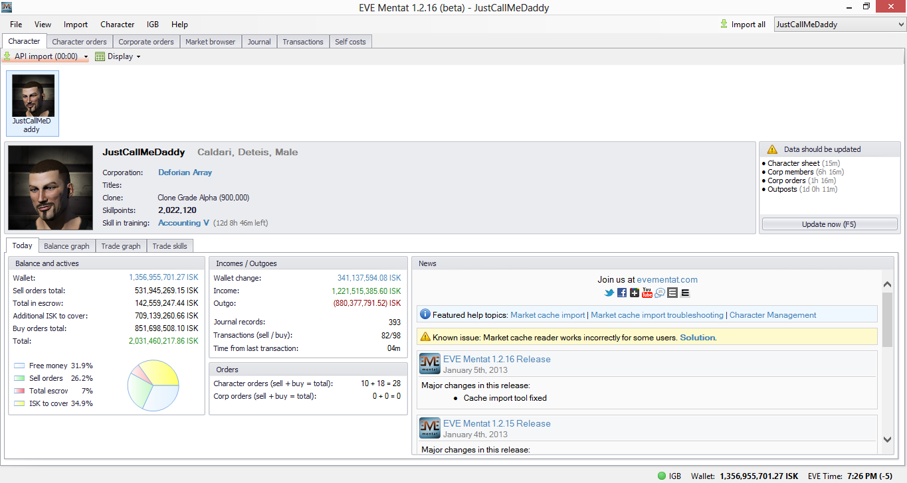
Task: Open the Import menu
Action: click(x=76, y=25)
